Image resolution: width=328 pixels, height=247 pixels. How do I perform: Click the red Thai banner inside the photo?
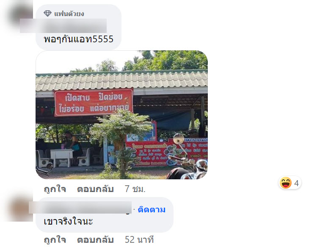coord(94,102)
